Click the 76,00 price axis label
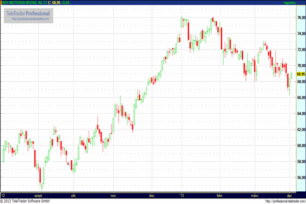 [300, 18]
